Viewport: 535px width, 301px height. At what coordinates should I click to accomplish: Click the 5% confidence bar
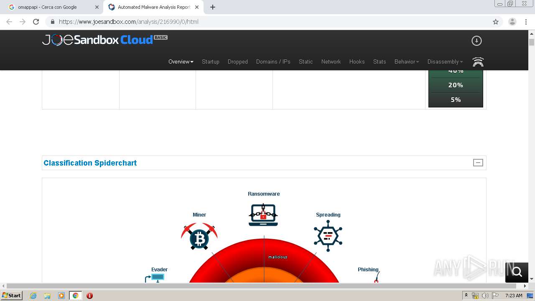tap(456, 99)
